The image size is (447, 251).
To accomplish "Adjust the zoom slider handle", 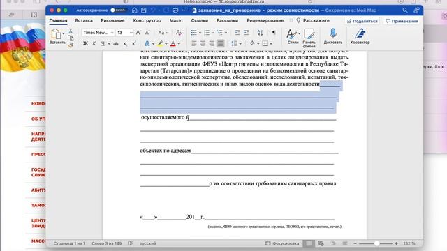I will pos(377,243).
